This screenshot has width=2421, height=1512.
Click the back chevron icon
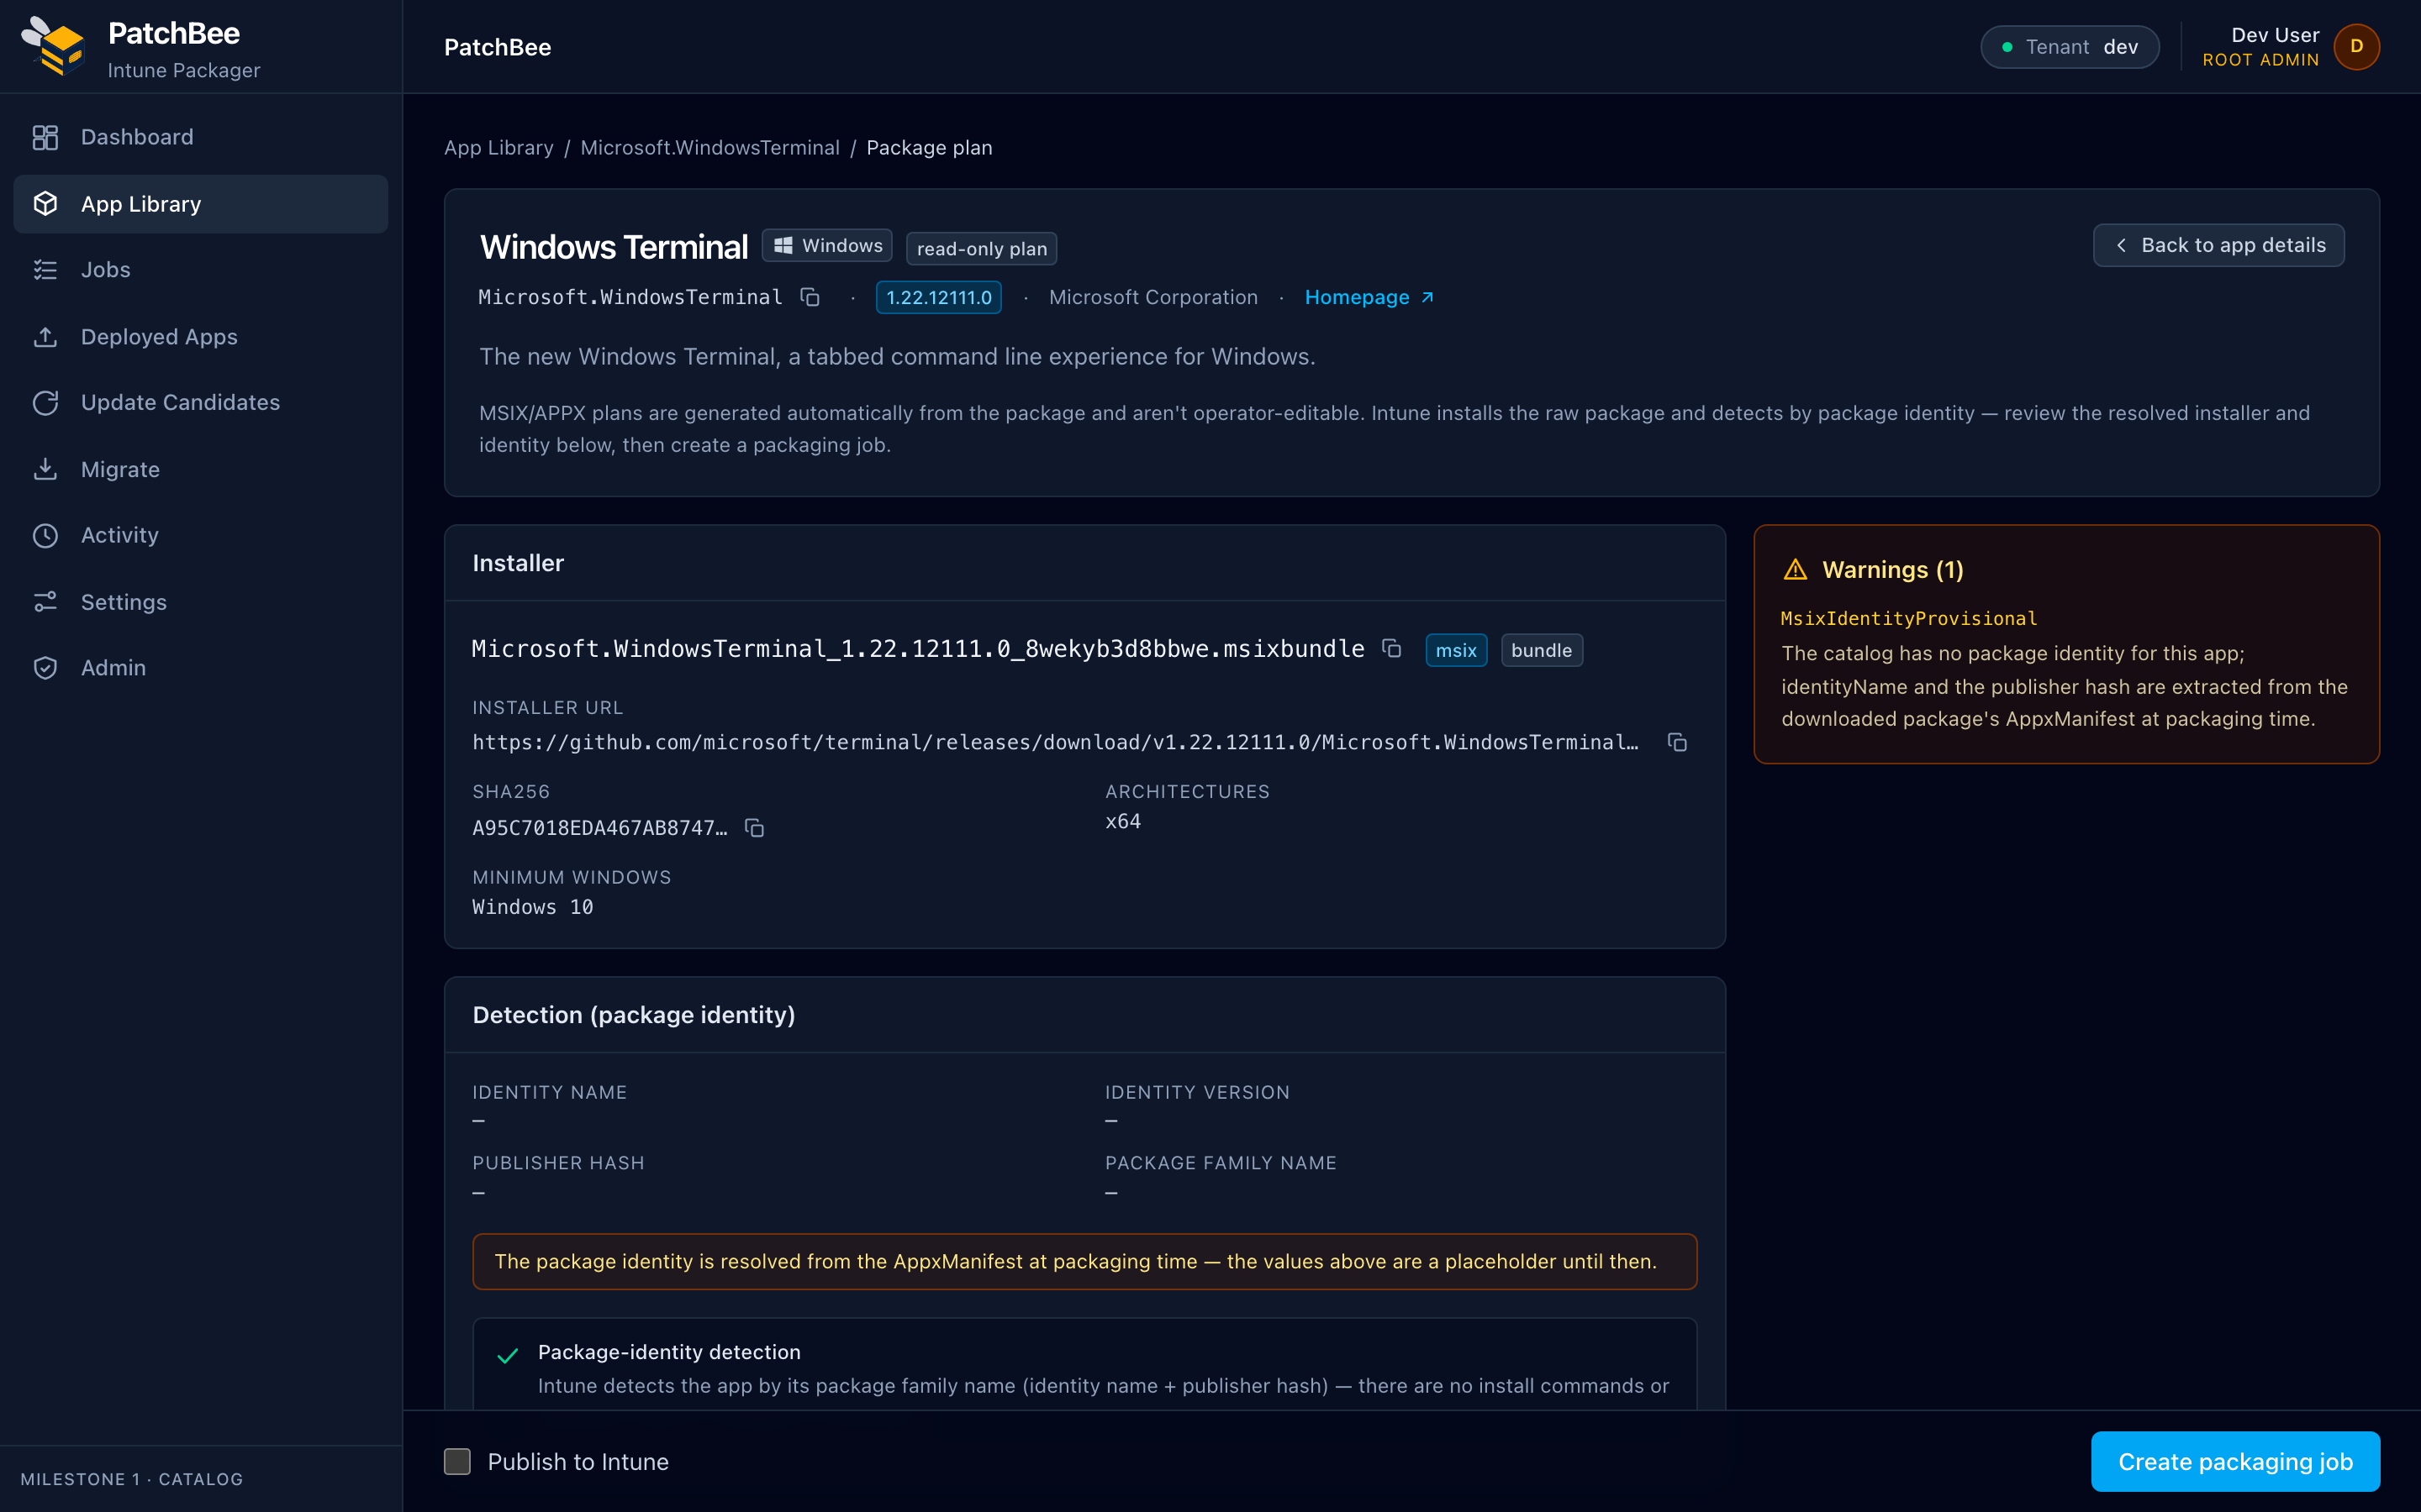point(2121,245)
